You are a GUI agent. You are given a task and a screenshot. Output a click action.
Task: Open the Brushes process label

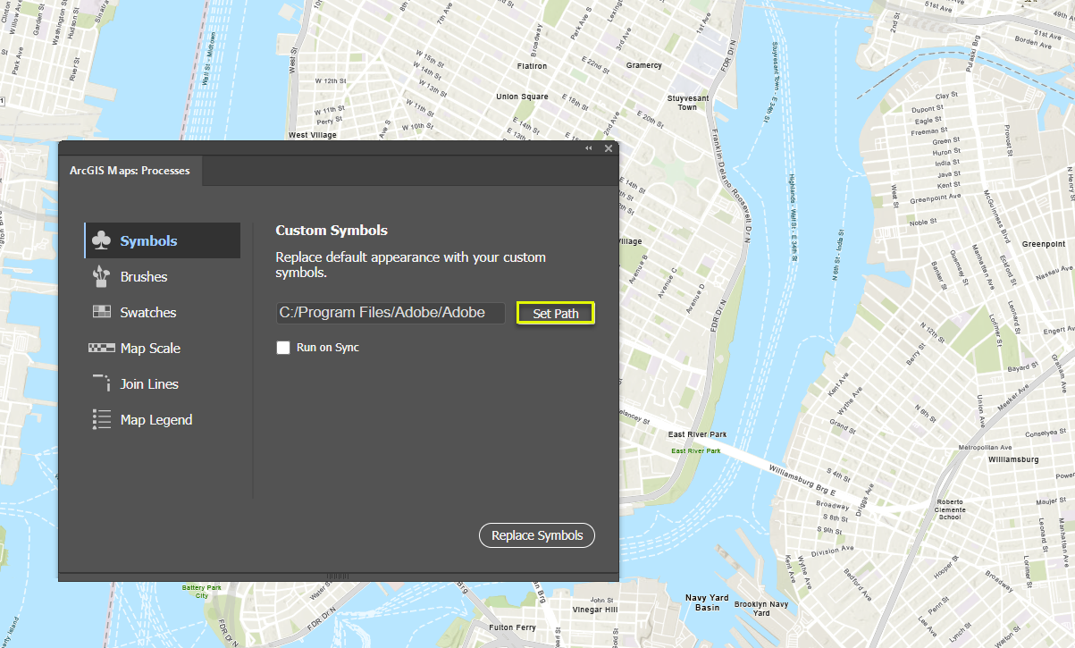(x=144, y=277)
